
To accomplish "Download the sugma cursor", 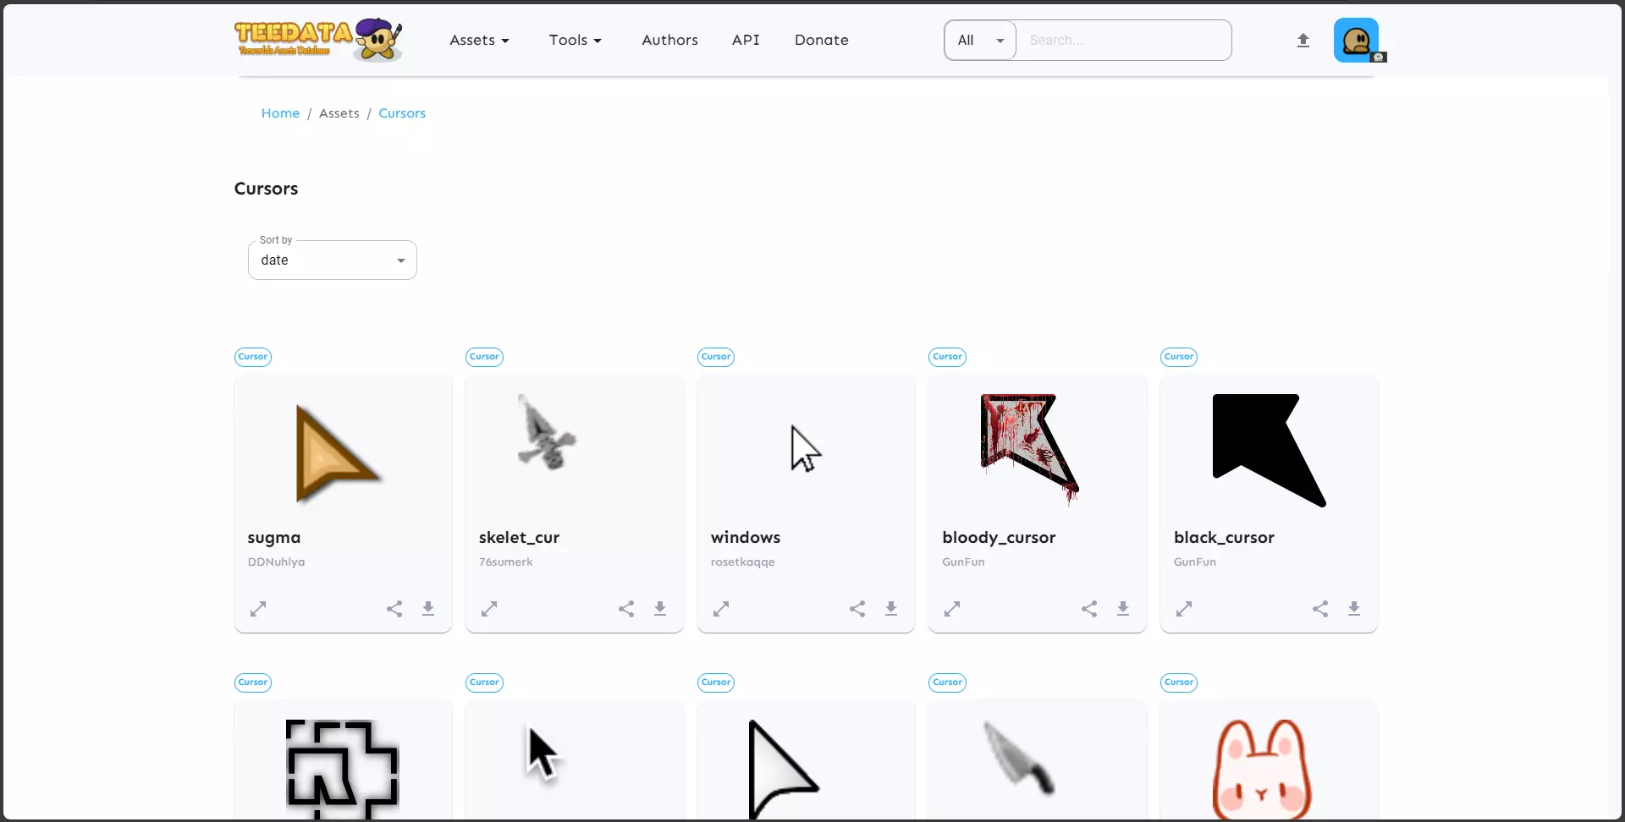I will 428,609.
